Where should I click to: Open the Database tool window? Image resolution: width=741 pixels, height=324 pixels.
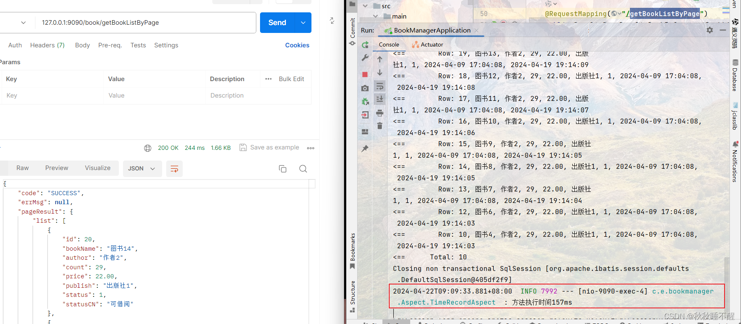[x=735, y=75]
